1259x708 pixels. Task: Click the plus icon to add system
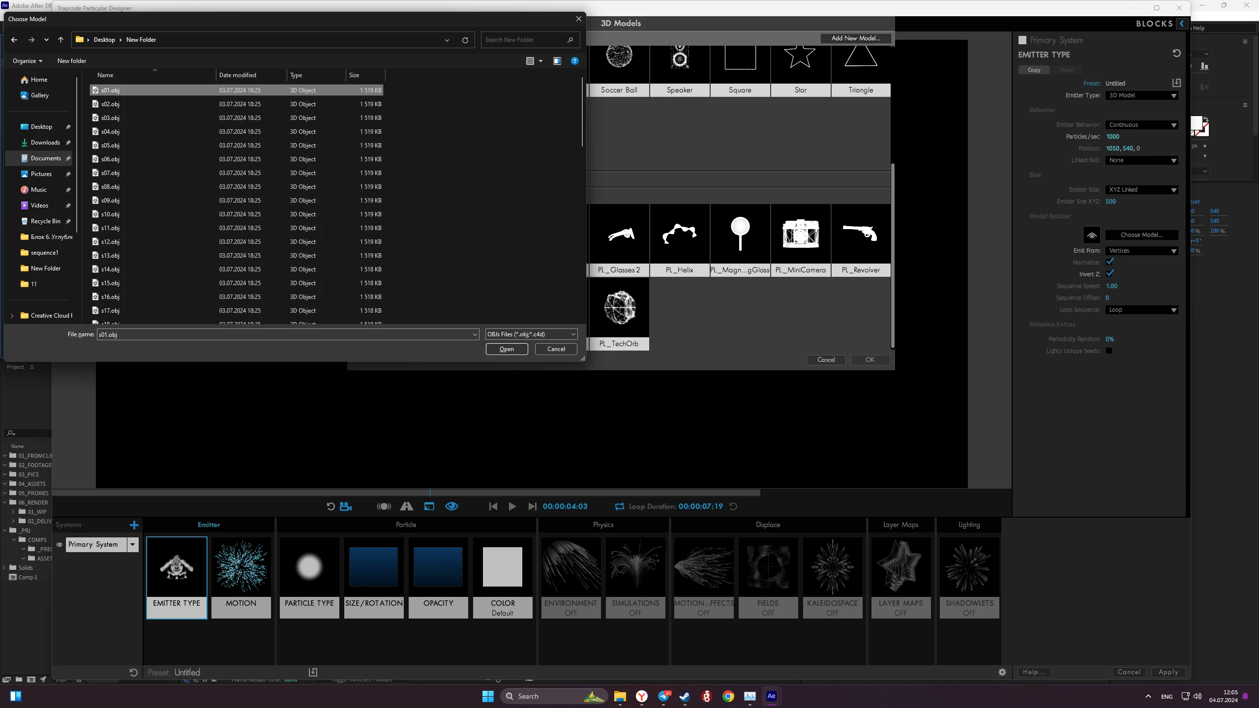tap(134, 525)
